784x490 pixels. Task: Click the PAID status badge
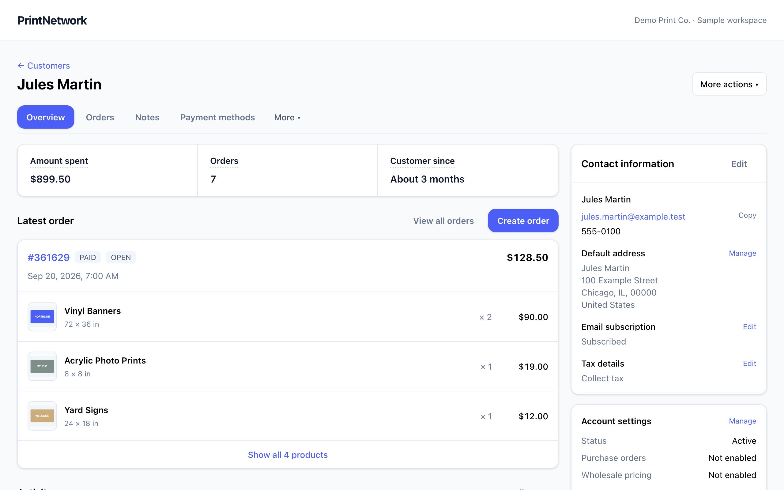pyautogui.click(x=88, y=257)
